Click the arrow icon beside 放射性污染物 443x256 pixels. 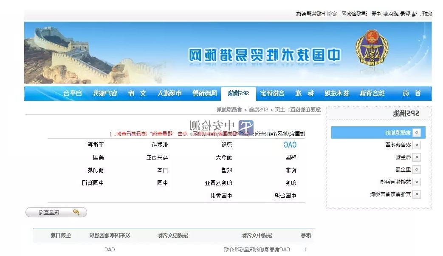(417, 182)
